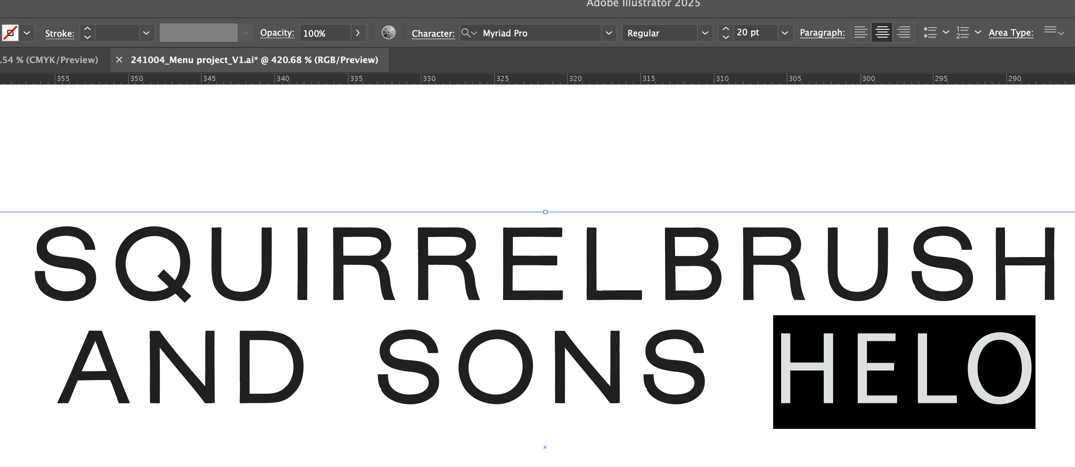Click the stroke color swatch with red slash
The width and height of the screenshot is (1075, 467).
10,33
